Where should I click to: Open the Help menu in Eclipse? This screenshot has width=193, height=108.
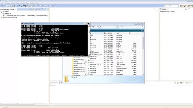pyautogui.click(x=37, y=3)
